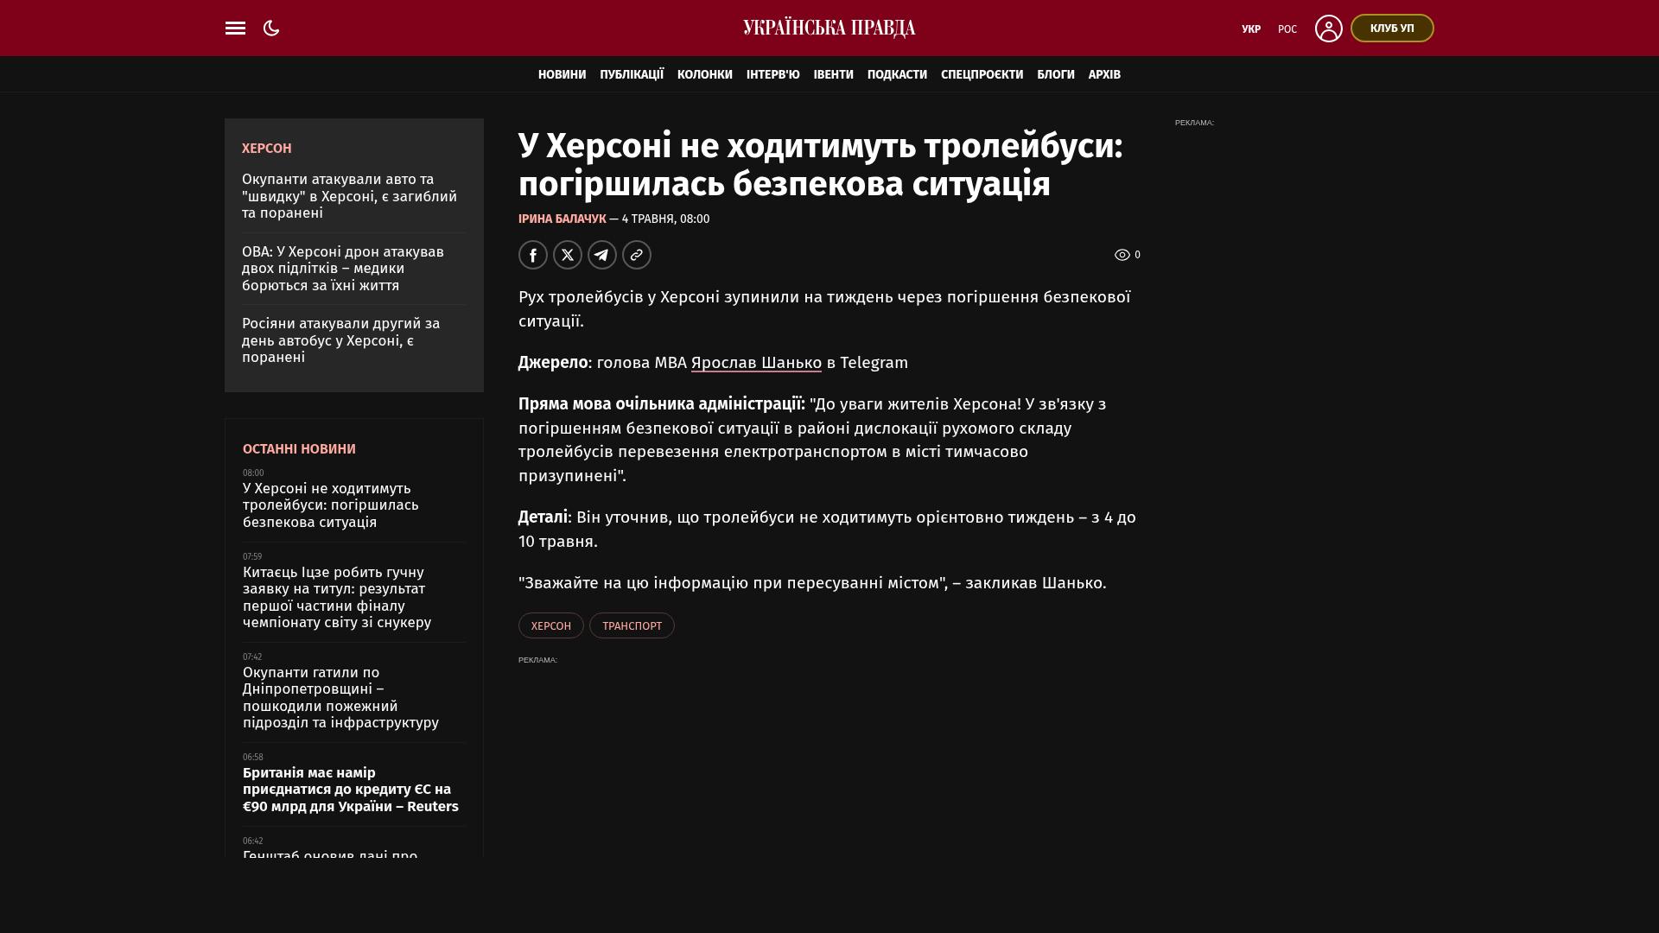Select the ХЕРСОН tag
The image size is (1659, 933).
click(551, 625)
